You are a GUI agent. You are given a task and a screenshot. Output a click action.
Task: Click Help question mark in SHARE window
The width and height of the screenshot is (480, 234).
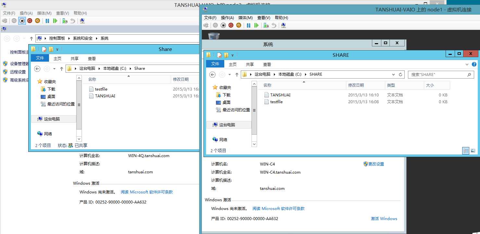point(474,64)
